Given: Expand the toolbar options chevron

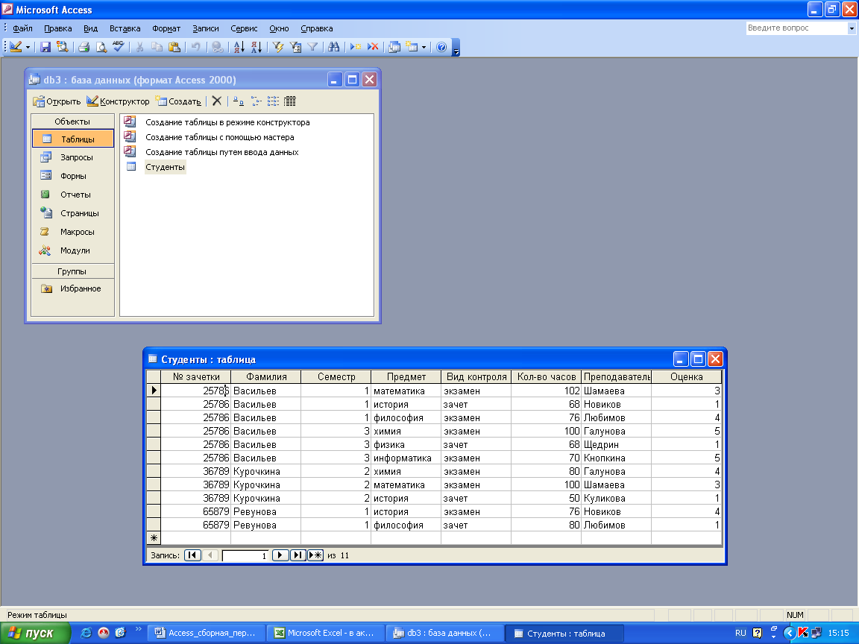Looking at the screenshot, I should pos(456,48).
